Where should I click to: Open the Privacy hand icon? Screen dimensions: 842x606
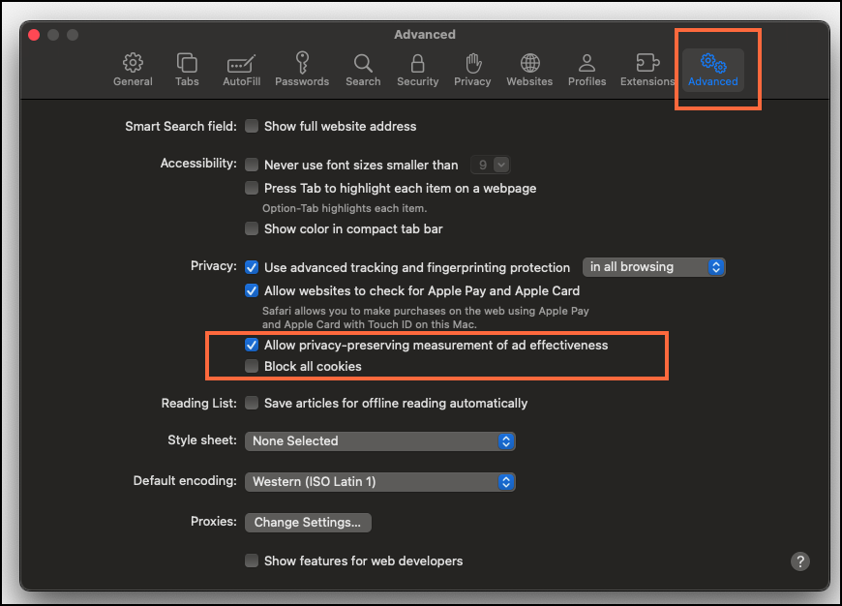point(472,70)
